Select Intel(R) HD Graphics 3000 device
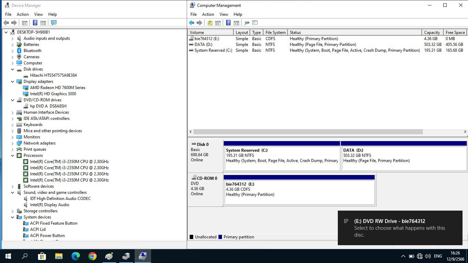Screen dimensions: 468x263 (x=53, y=94)
